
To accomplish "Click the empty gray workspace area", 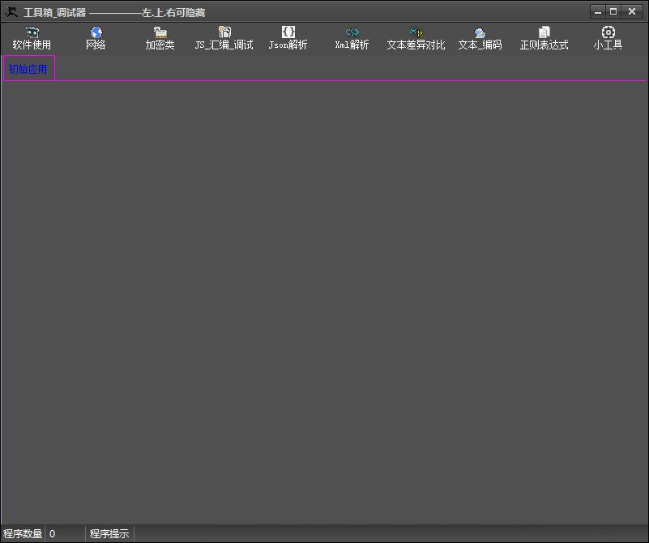I will 324,300.
